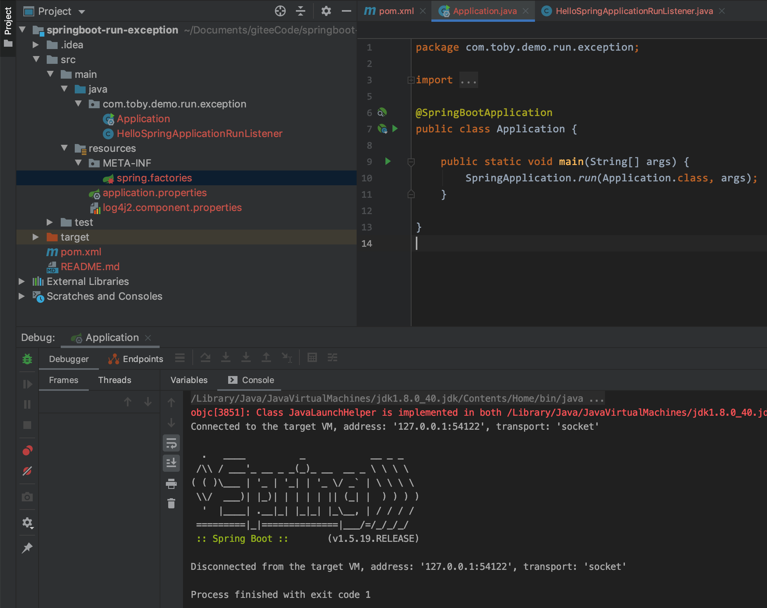
Task: Click the pin tab icon
Action: [x=27, y=548]
